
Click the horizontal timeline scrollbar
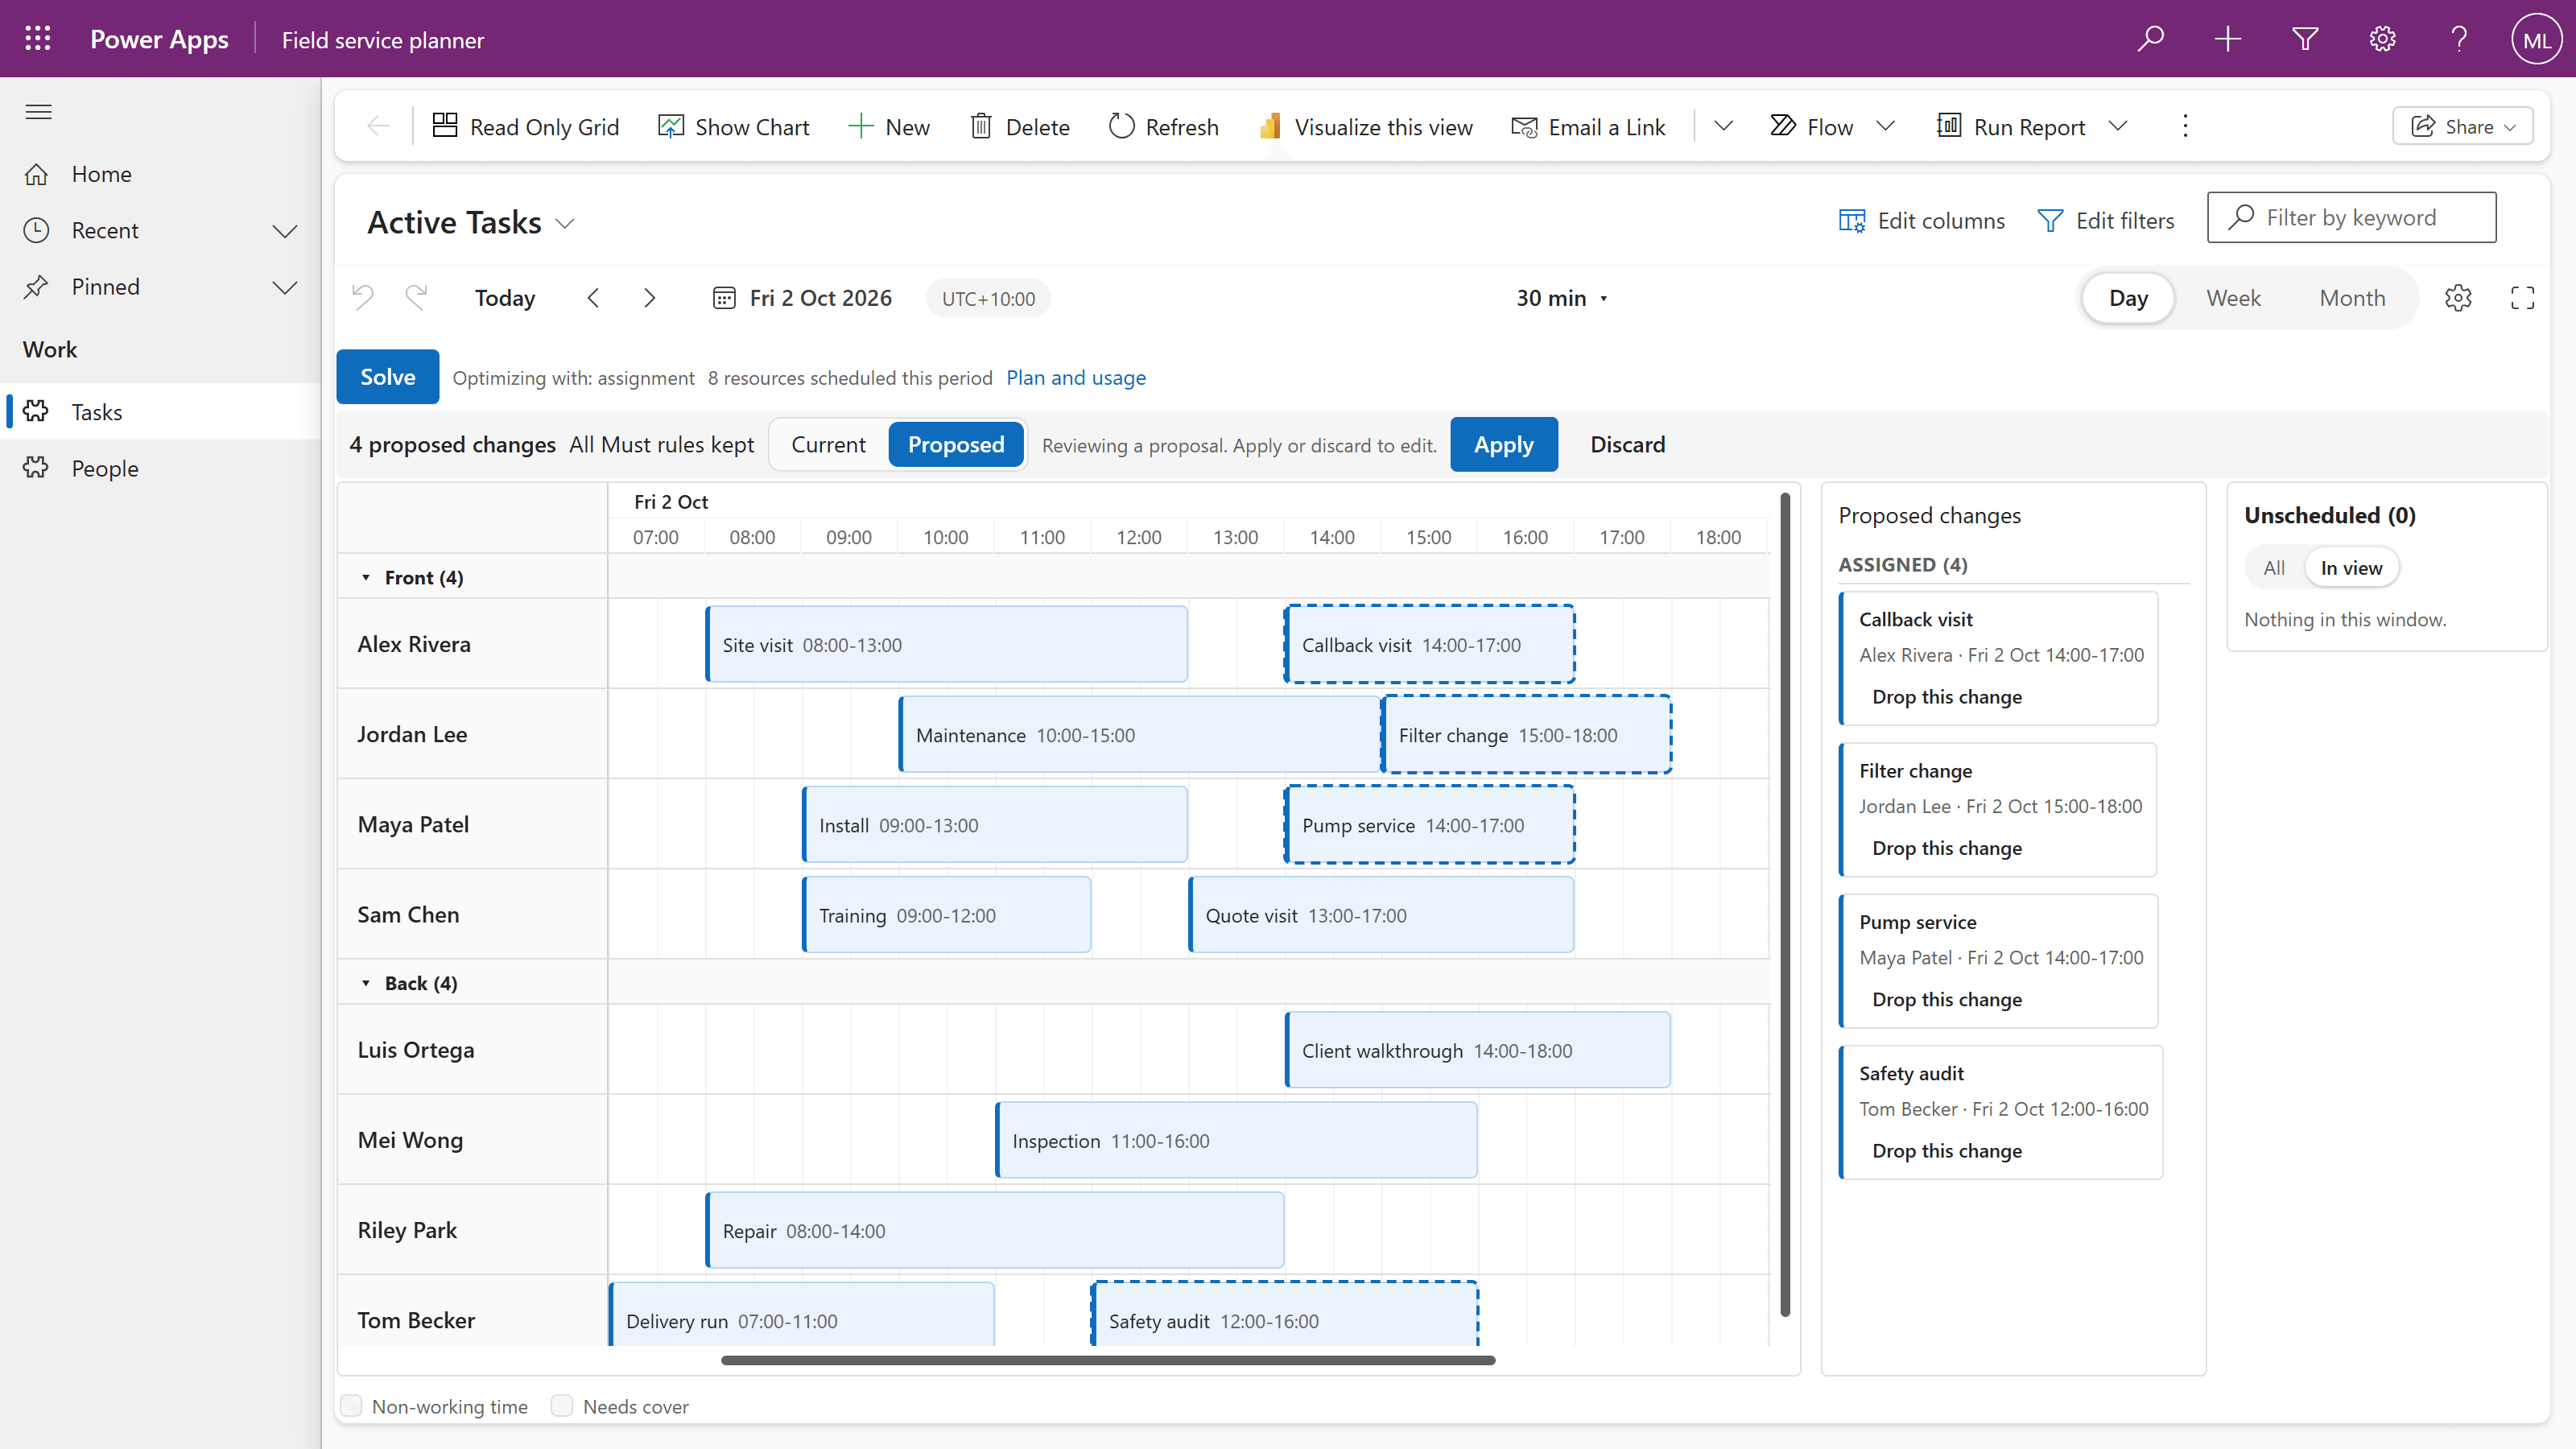[1108, 1360]
